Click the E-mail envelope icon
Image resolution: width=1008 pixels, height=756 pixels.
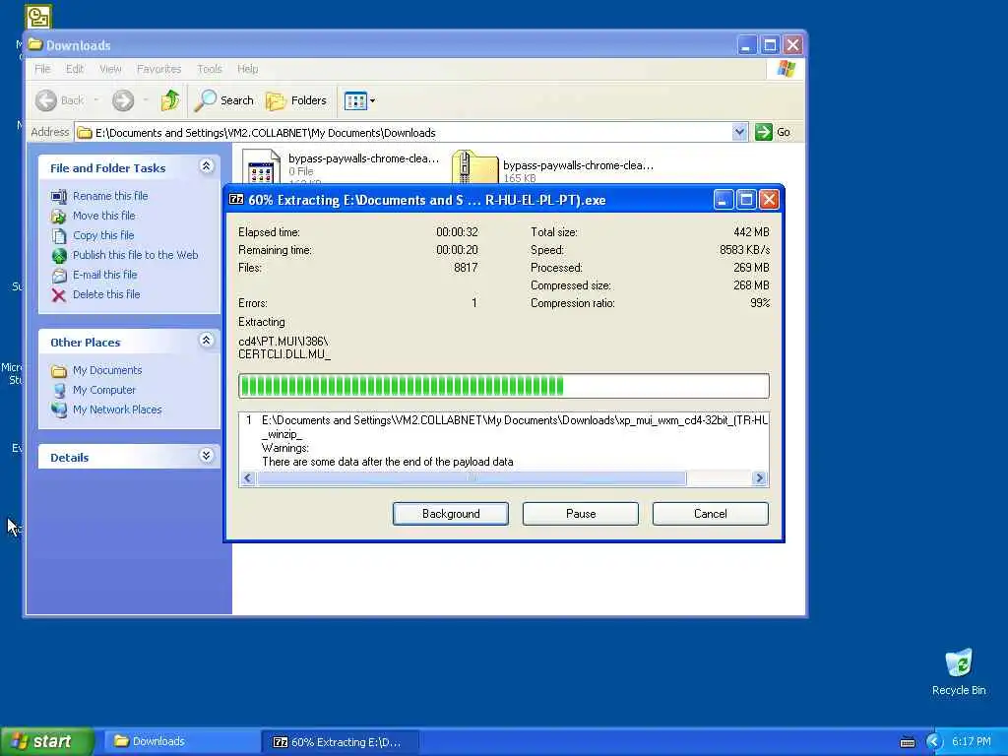(x=58, y=276)
